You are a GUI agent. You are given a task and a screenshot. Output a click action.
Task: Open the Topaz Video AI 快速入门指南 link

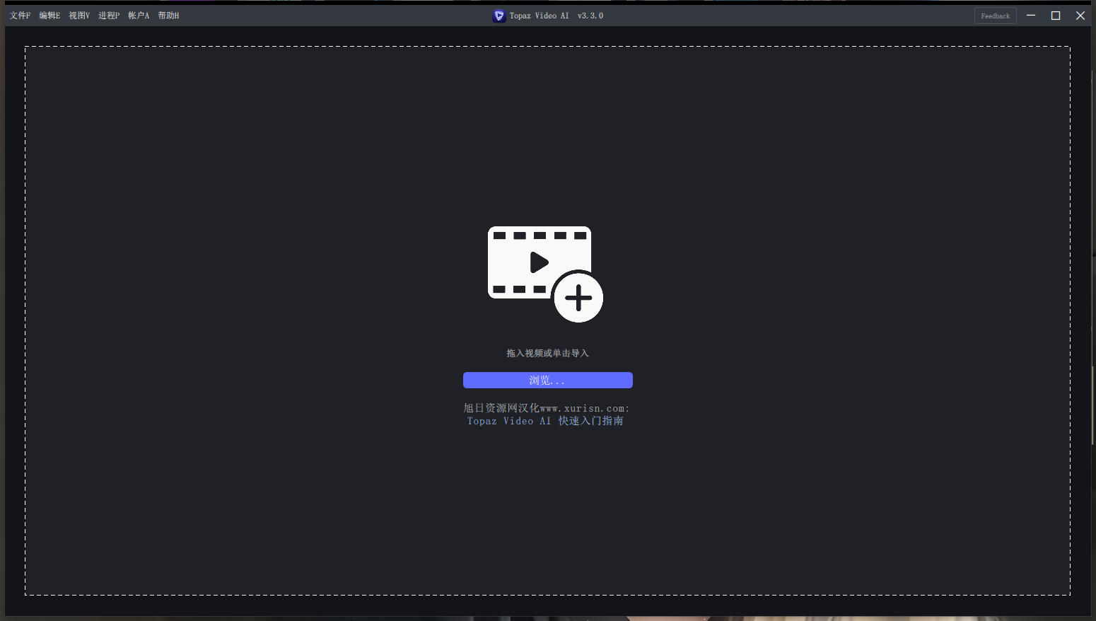(545, 421)
